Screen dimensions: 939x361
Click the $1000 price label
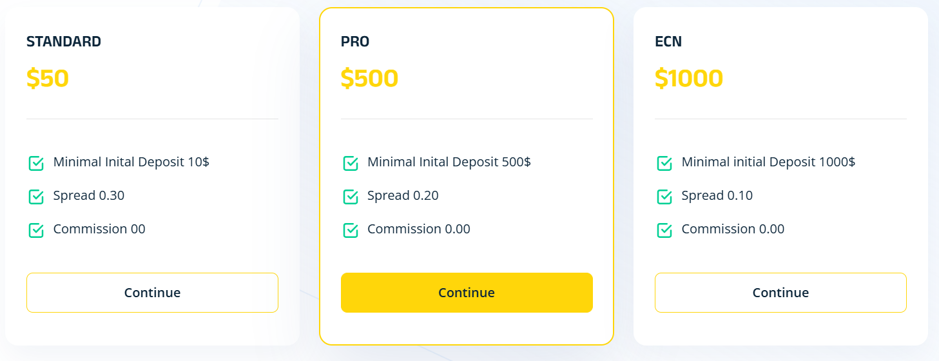(x=689, y=78)
